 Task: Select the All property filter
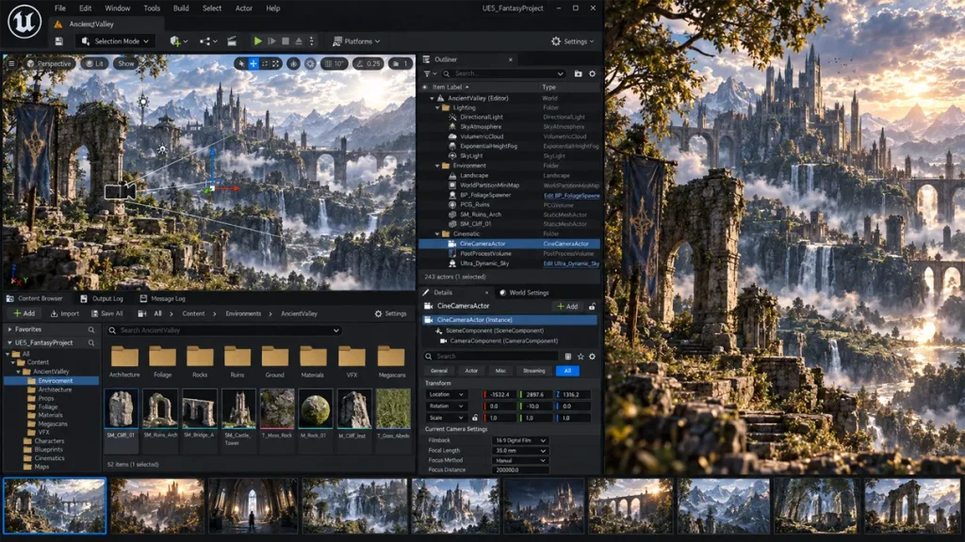567,371
